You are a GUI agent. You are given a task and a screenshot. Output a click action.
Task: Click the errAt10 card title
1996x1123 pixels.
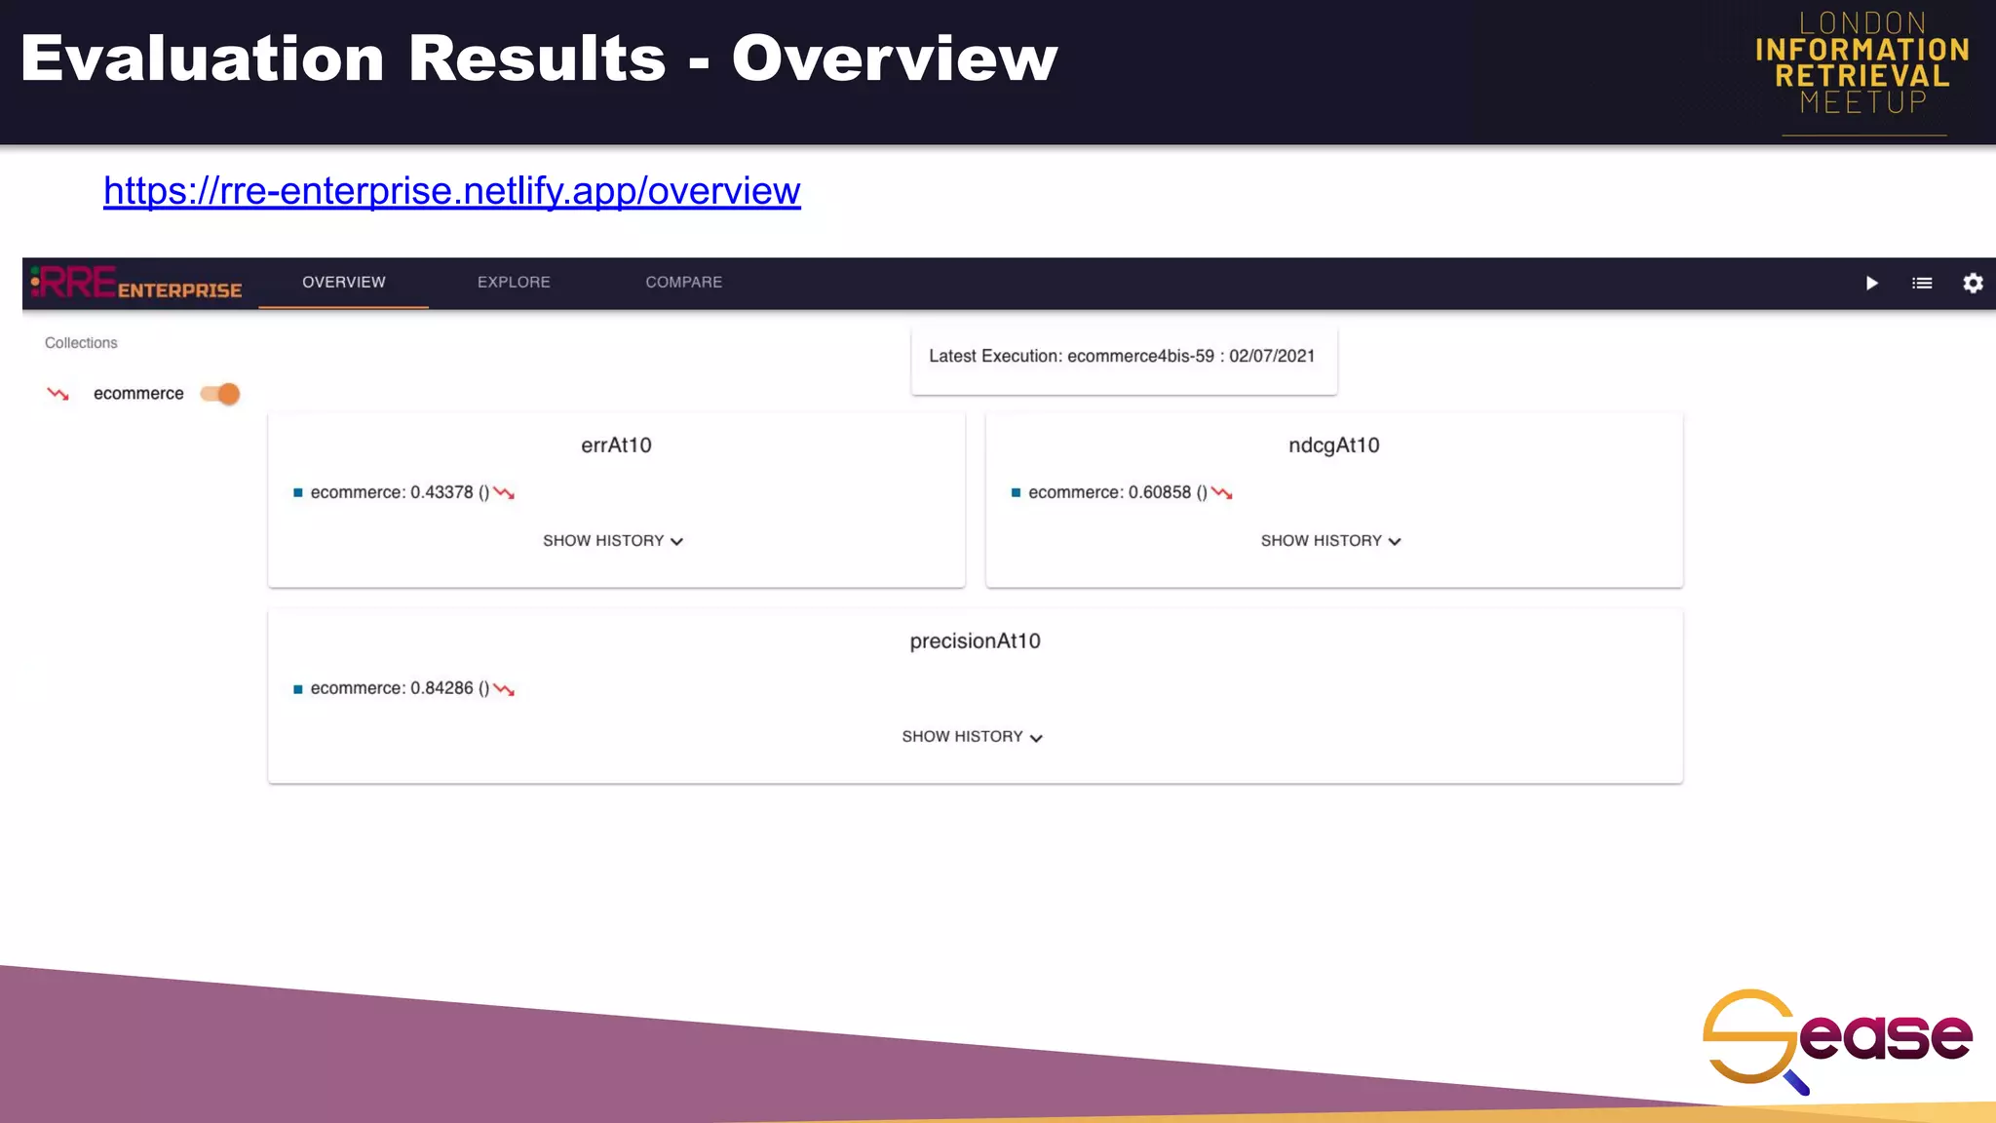pos(616,445)
